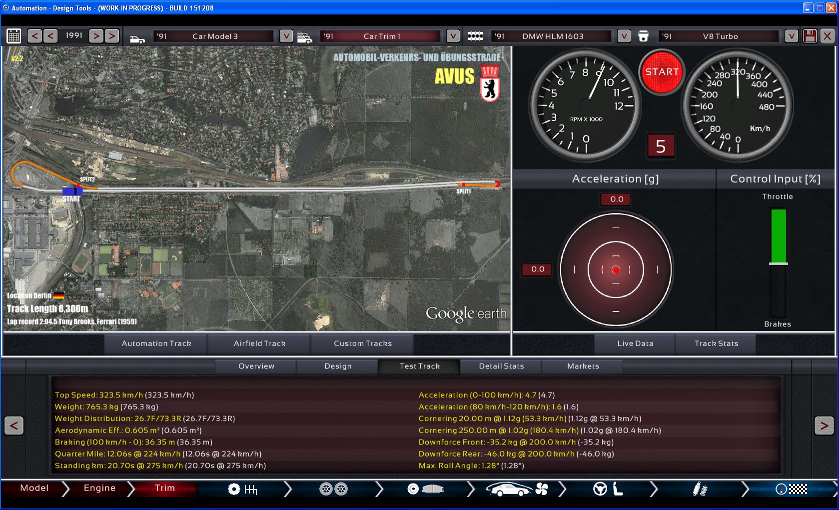The image size is (839, 510).
Task: Click the acceleration g-force circle
Action: [x=616, y=269]
